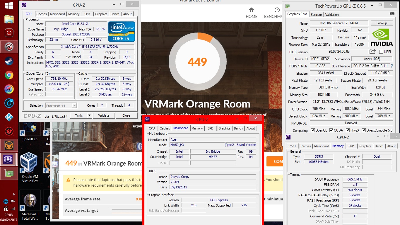Screen dimensions: 400x225
Task: Open Bench tab in top-left CPU-Z
Action: click(x=115, y=14)
